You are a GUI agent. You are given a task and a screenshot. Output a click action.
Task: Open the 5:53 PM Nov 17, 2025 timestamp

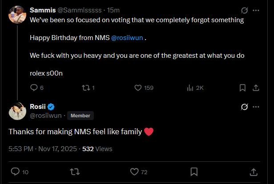(x=42, y=149)
